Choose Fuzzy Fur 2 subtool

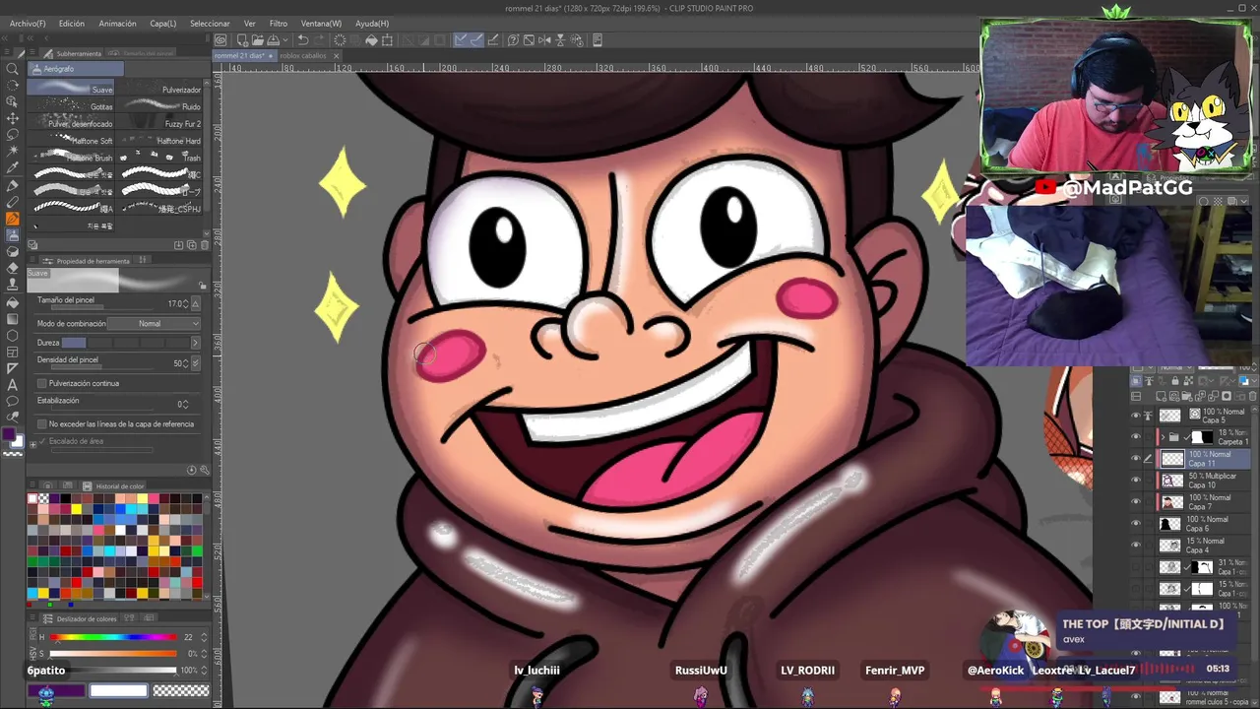[160, 124]
